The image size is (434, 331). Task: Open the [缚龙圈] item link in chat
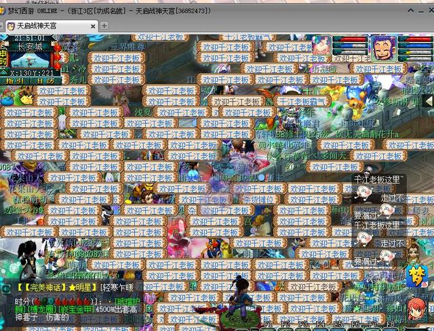42,309
